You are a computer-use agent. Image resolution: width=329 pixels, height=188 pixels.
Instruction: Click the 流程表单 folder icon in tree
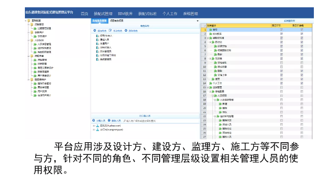32,56
